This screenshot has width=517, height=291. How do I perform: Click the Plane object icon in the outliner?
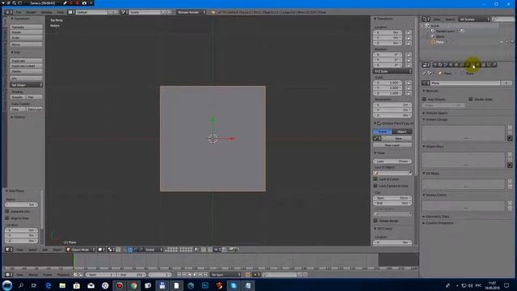pyautogui.click(x=433, y=42)
